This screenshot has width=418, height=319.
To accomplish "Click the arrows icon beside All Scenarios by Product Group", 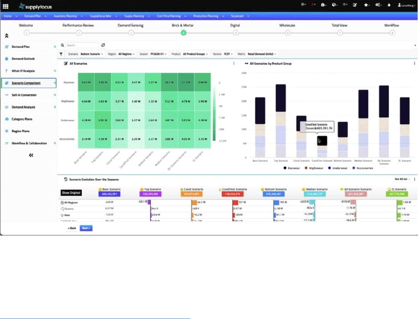I will 246,63.
